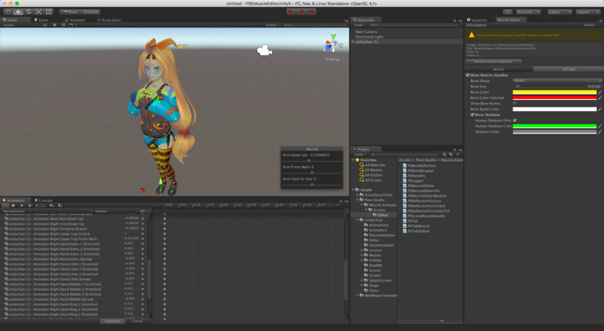Toggle scene audio speaker icon
Screen dimensions: 604x331
click(x=63, y=25)
